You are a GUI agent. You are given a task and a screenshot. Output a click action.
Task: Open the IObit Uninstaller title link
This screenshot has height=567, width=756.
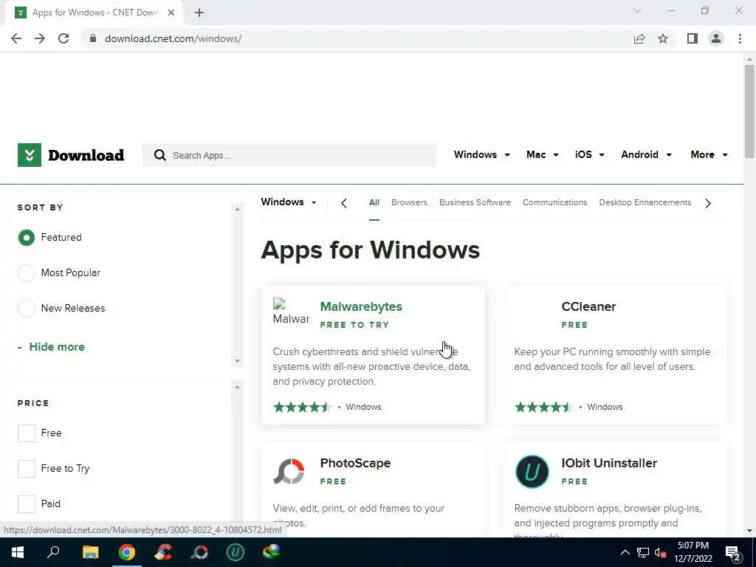point(609,464)
